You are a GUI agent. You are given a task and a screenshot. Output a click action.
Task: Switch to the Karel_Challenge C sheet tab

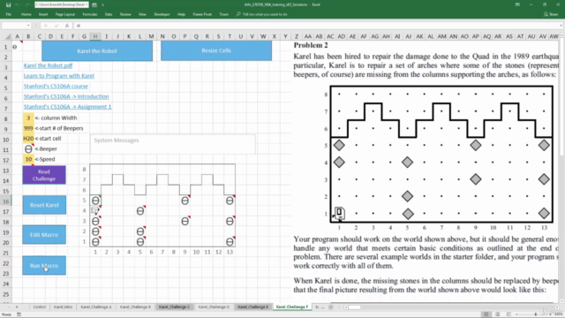click(x=174, y=307)
